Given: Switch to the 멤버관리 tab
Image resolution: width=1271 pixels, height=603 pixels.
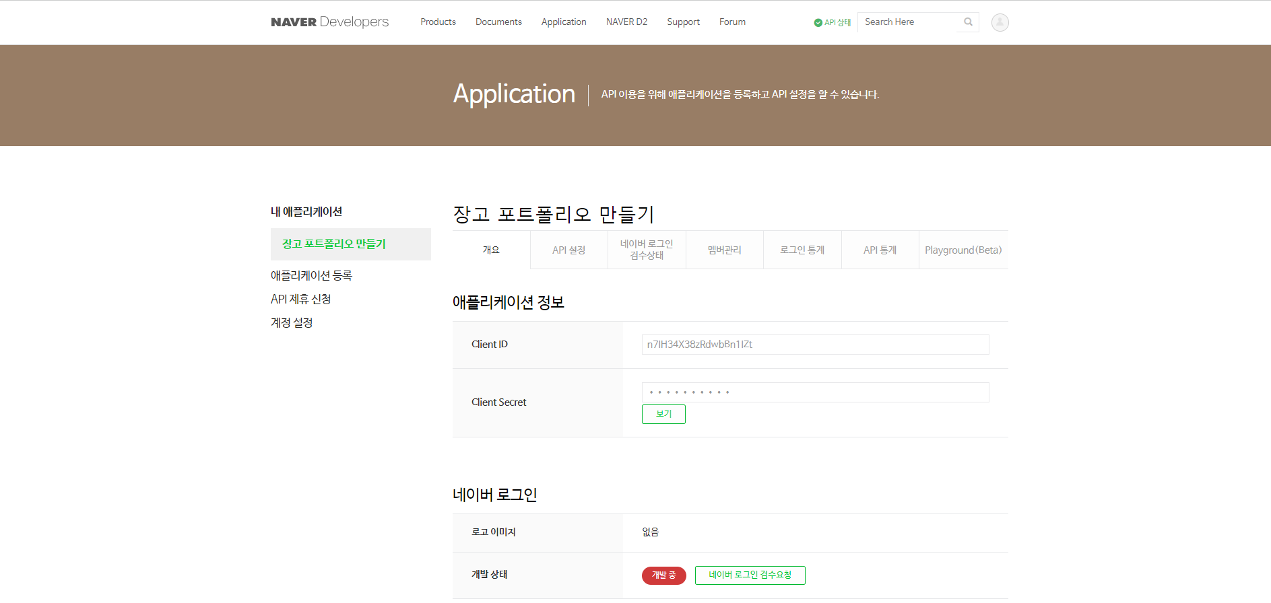Looking at the screenshot, I should (725, 250).
